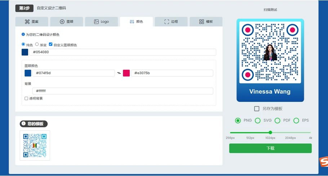
Task: Click the pattern command icon
Action: (x=27, y=22)
